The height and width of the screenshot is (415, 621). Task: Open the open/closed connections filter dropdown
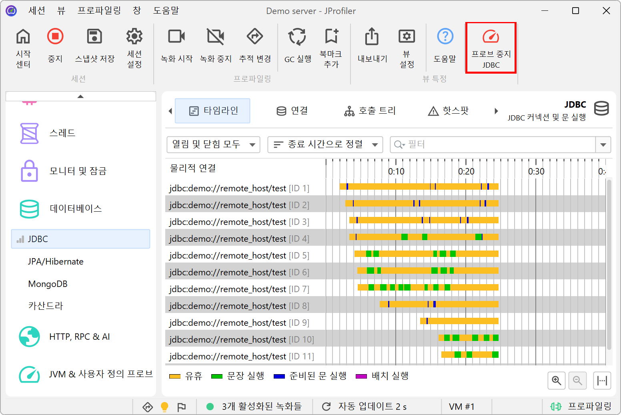point(213,144)
